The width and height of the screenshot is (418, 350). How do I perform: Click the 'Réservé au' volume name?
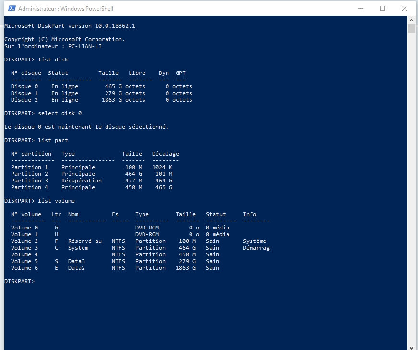click(85, 241)
